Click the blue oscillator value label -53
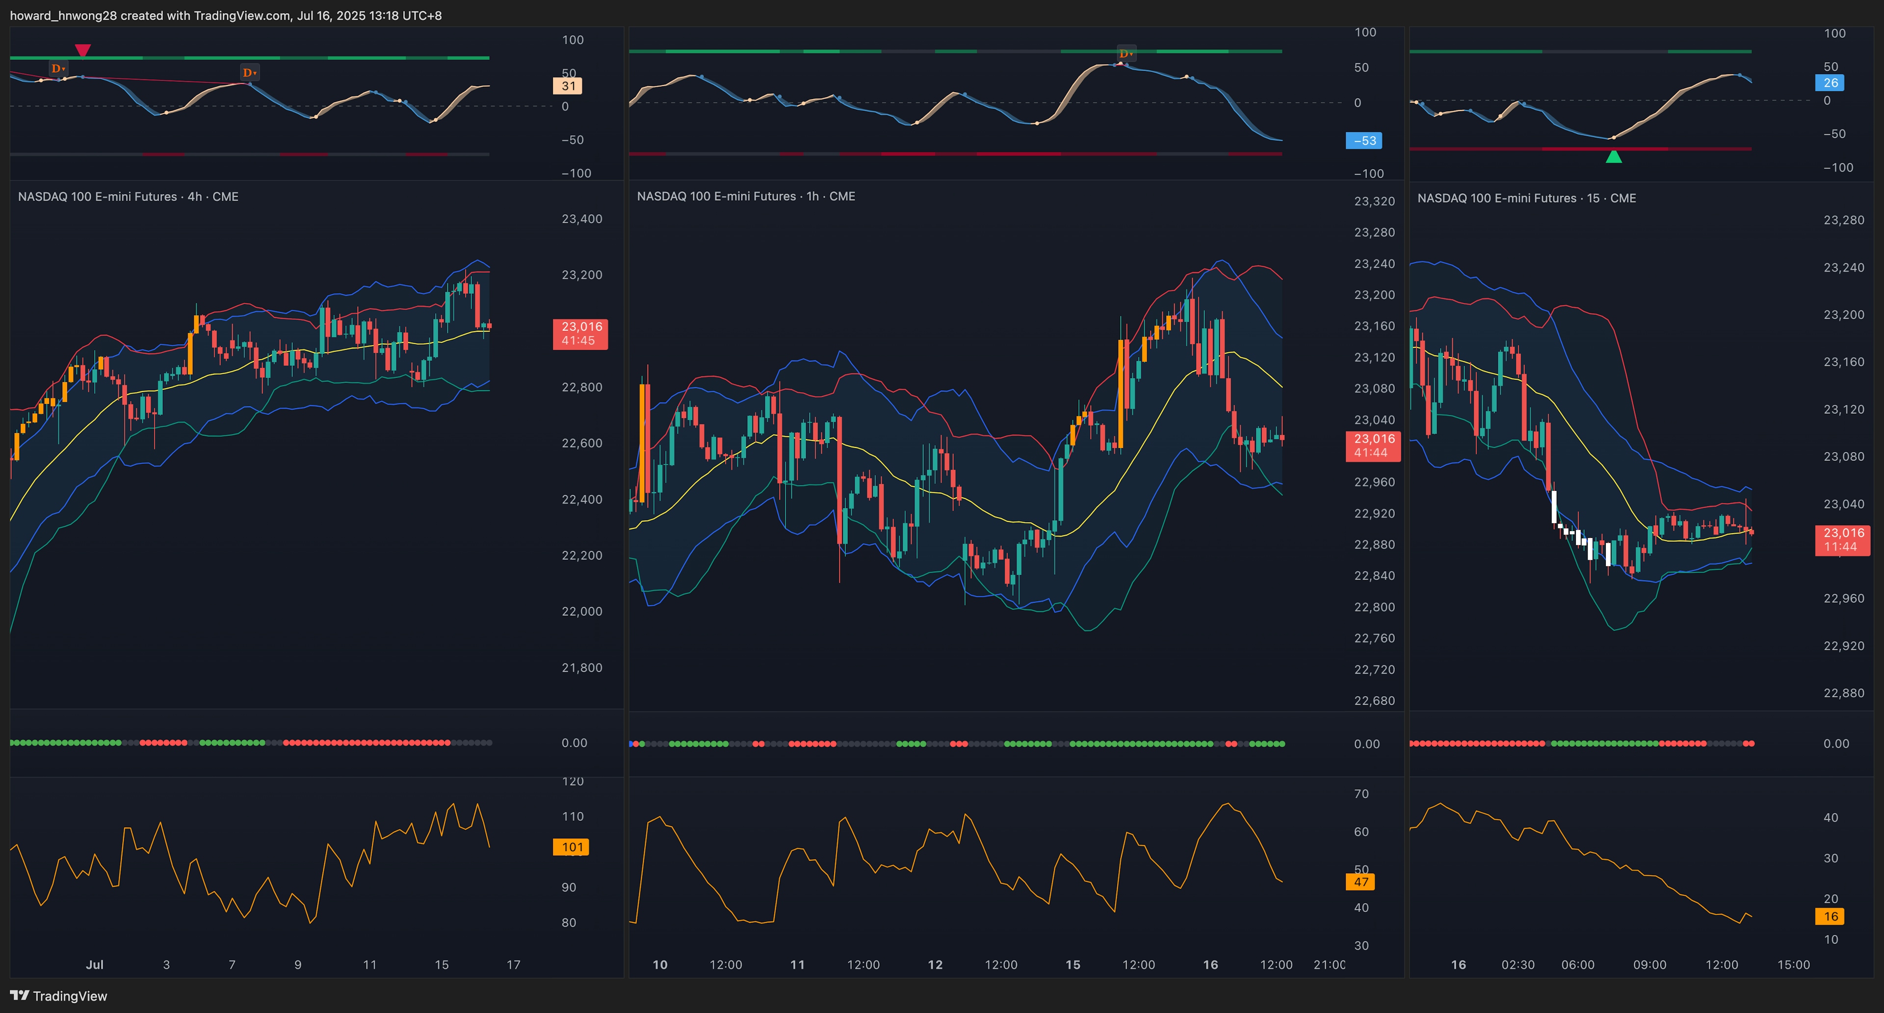This screenshot has height=1013, width=1884. [1363, 141]
